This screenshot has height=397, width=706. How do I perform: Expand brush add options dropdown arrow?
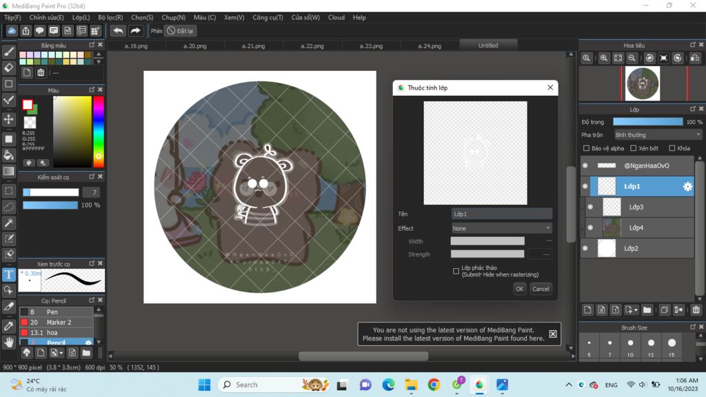pyautogui.click(x=61, y=353)
